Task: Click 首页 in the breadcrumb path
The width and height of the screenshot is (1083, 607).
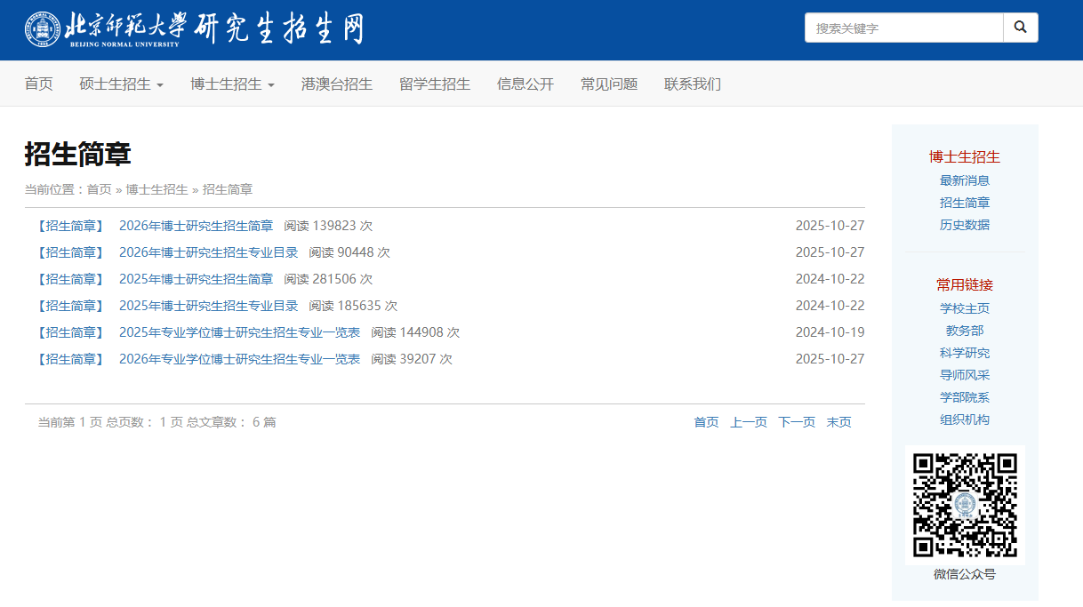Action: [99, 189]
